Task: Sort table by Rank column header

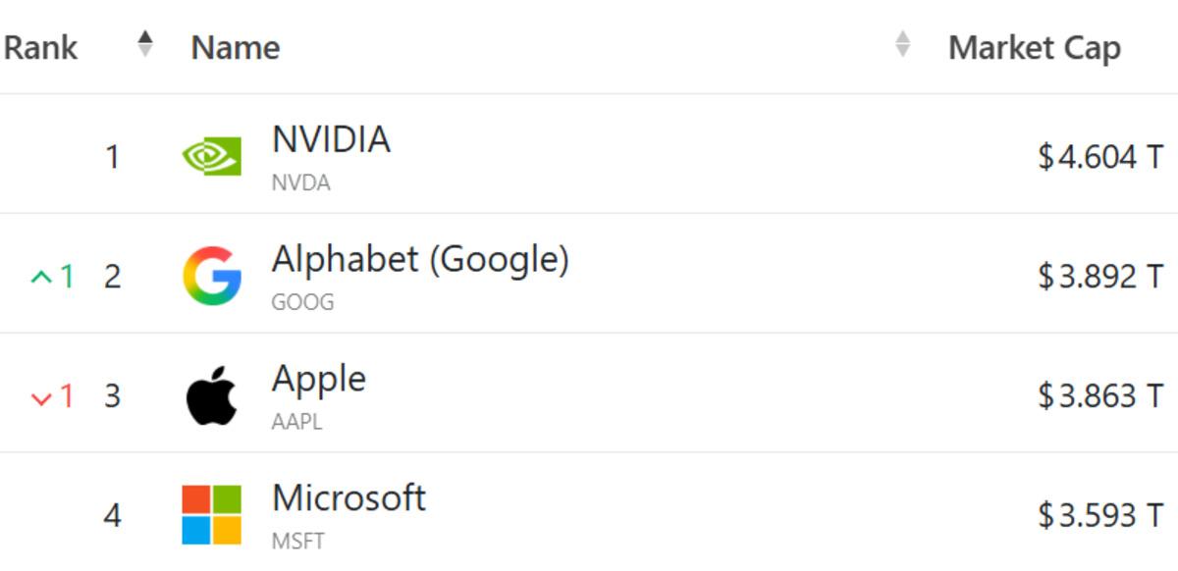Action: (40, 47)
